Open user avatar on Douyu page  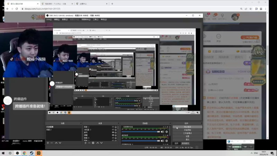point(235,17)
